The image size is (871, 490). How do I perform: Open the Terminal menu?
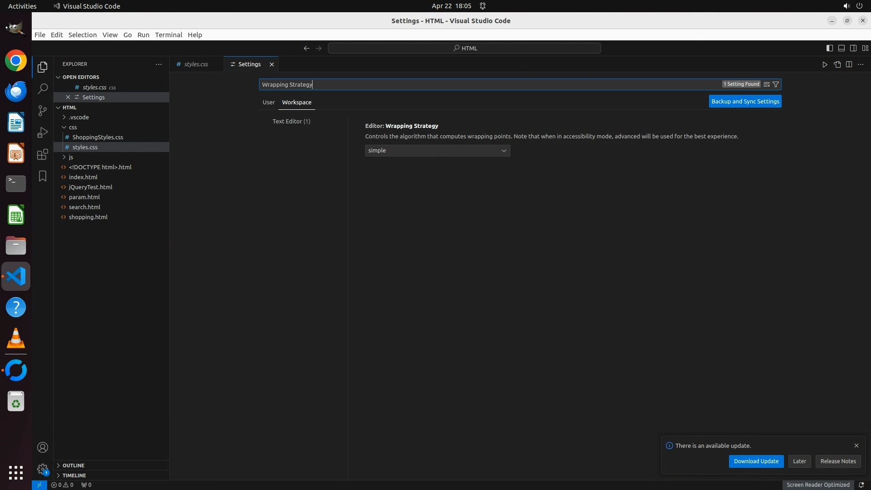[x=168, y=35]
